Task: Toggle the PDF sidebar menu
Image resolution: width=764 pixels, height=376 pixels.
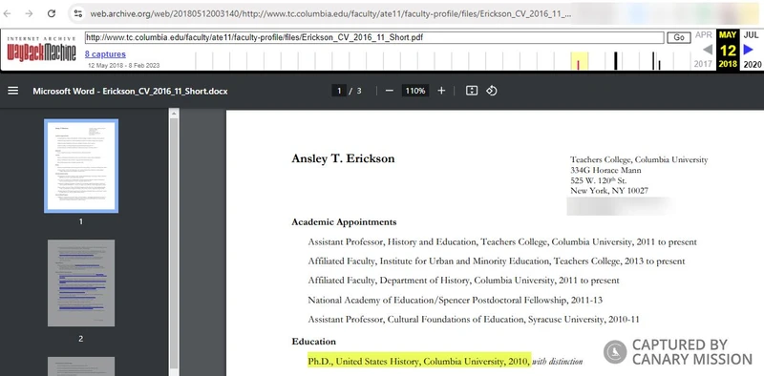Action: (13, 91)
